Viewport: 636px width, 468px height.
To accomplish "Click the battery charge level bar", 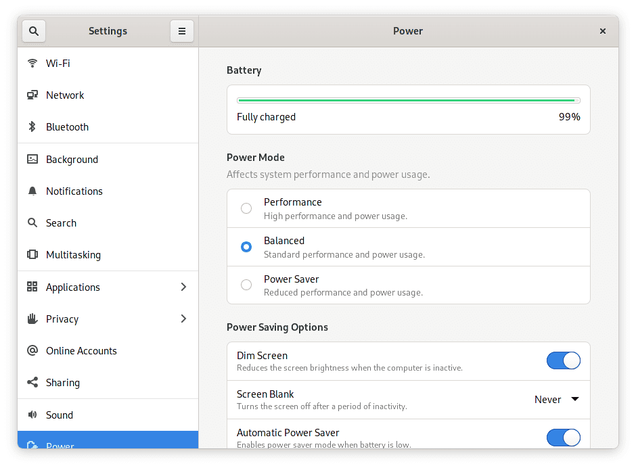I will click(408, 101).
